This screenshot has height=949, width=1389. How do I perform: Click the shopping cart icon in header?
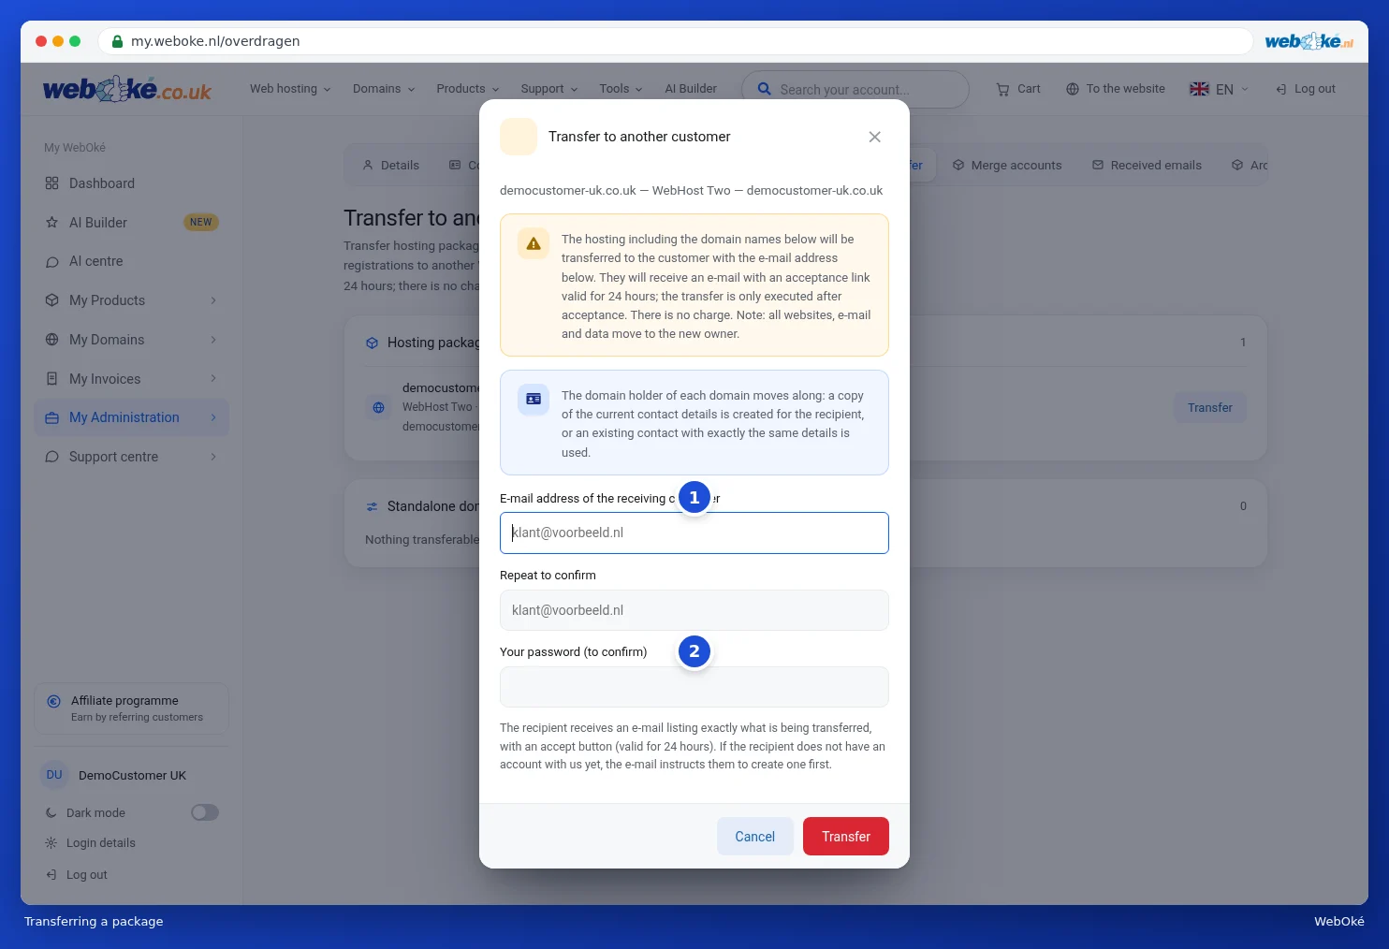[x=1002, y=90]
